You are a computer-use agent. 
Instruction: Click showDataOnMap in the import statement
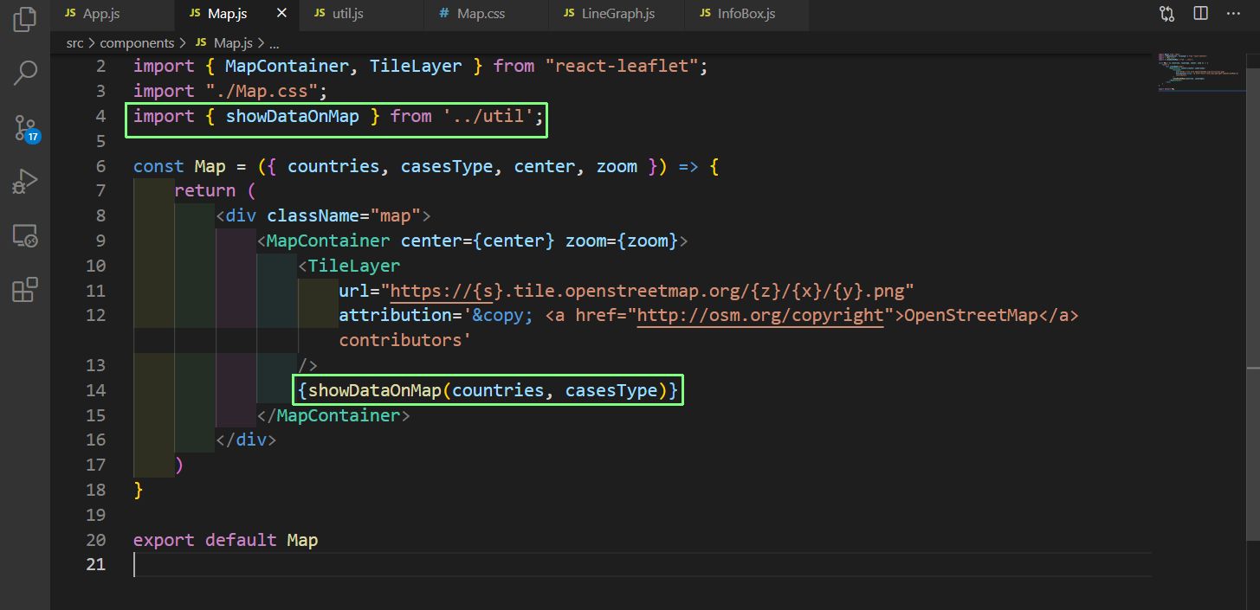[293, 116]
